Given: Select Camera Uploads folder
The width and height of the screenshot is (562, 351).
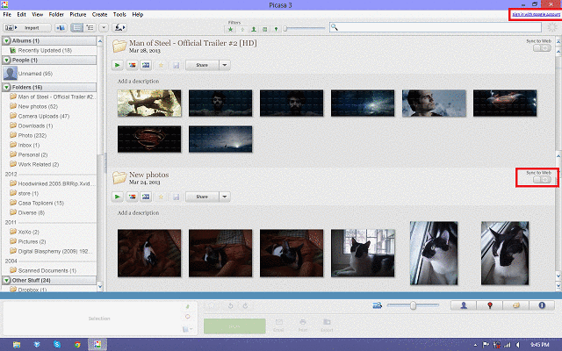Looking at the screenshot, I should (x=43, y=116).
